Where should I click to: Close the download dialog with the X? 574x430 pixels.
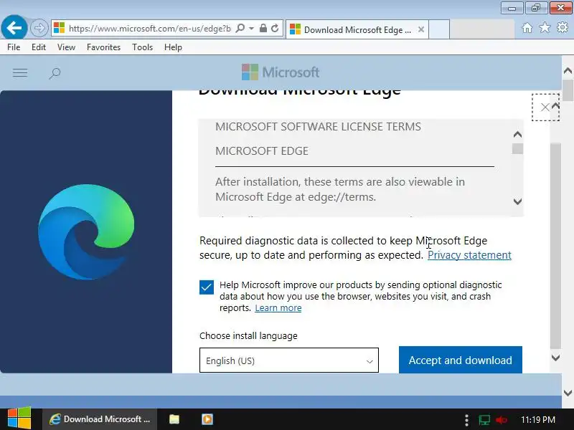545,107
